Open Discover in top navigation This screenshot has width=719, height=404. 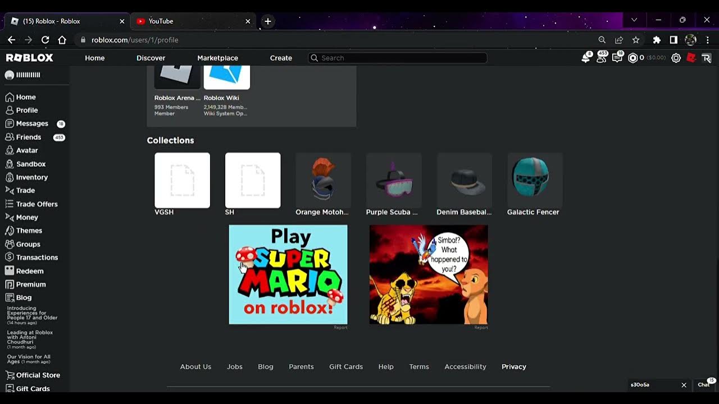151,58
